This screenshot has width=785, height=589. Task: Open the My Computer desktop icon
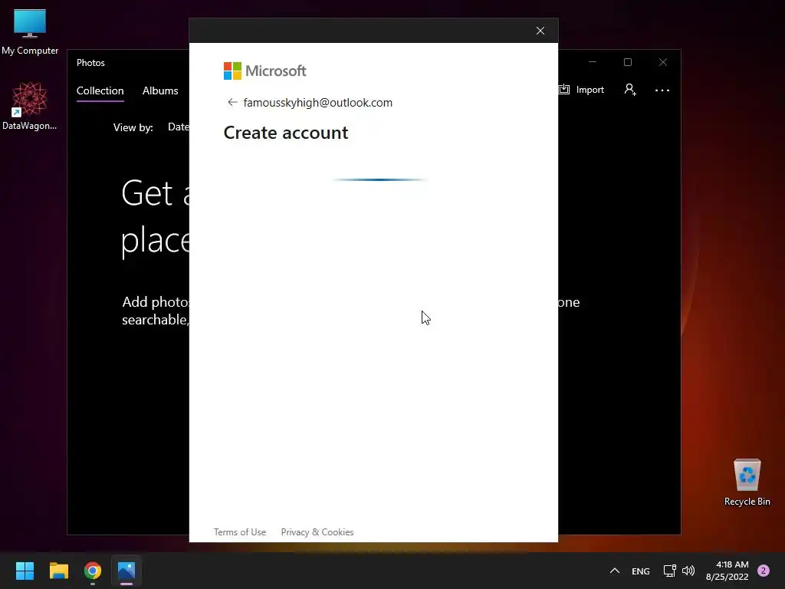click(30, 32)
